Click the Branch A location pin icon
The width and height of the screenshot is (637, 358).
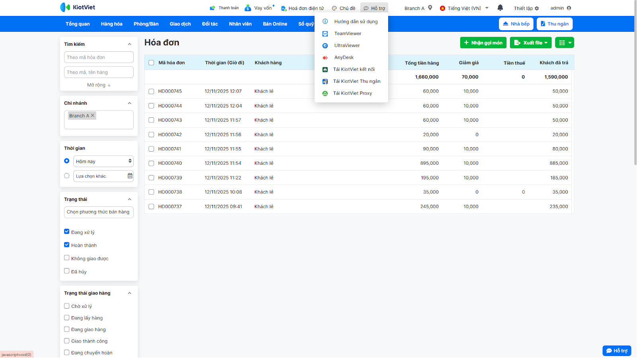pos(430,8)
